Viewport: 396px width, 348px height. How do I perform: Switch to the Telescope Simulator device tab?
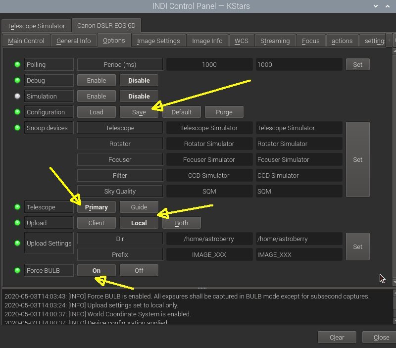[36, 26]
